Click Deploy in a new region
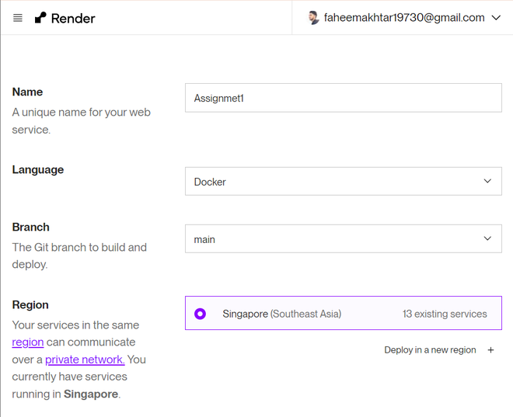 430,350
